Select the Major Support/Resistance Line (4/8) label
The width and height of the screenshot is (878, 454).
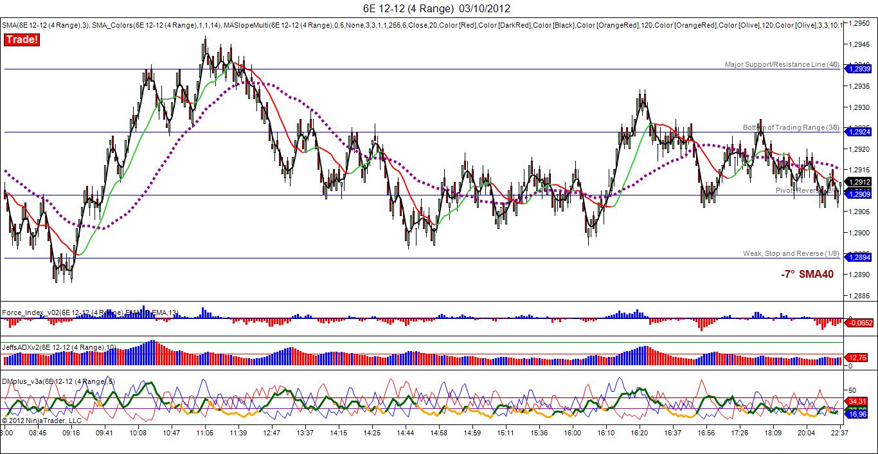point(782,64)
